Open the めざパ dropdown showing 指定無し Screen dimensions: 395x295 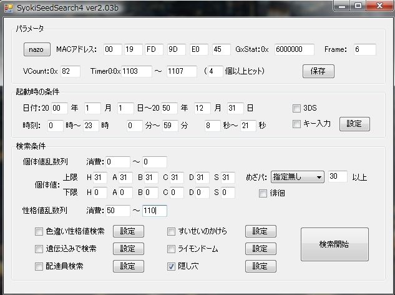[298, 177]
